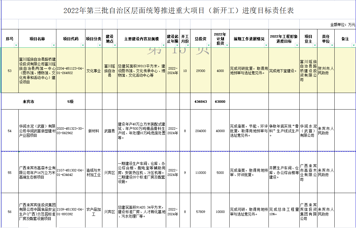Open the 项目业主 filter dropdown
Image resolution: width=356 pixels, height=228 pixels.
315,45
